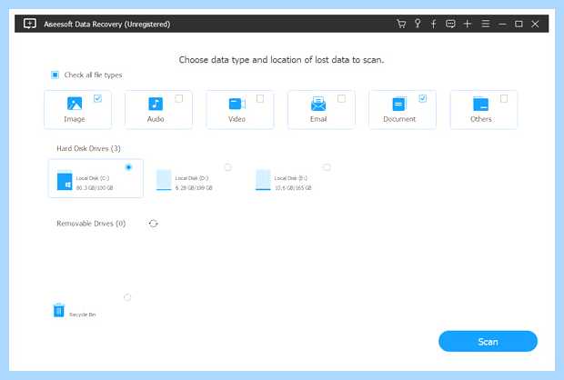Uncheck the Image file type checkbox

coord(97,98)
